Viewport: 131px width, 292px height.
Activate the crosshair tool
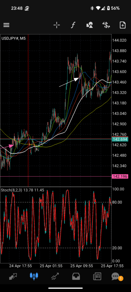tap(57, 25)
